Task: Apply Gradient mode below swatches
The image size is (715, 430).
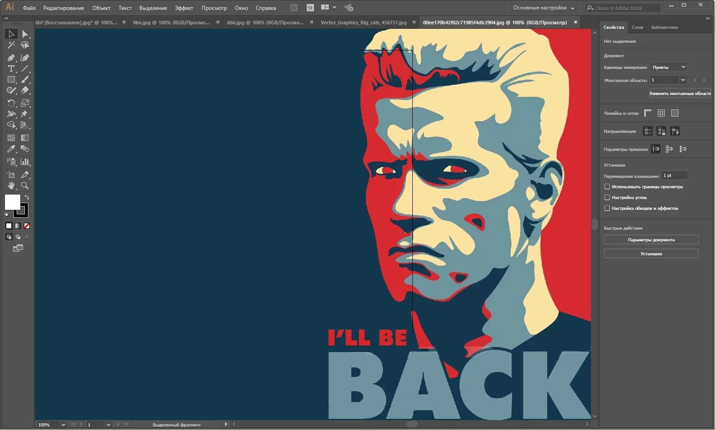Action: [x=18, y=226]
